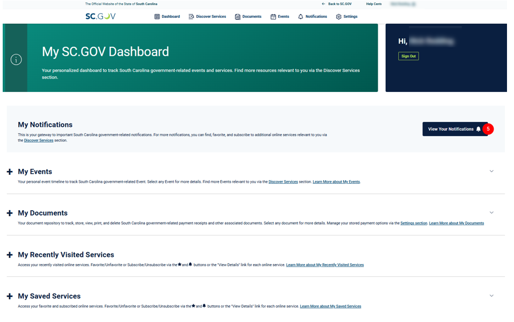
Task: Open Learn More about My Events link
Action: point(336,182)
